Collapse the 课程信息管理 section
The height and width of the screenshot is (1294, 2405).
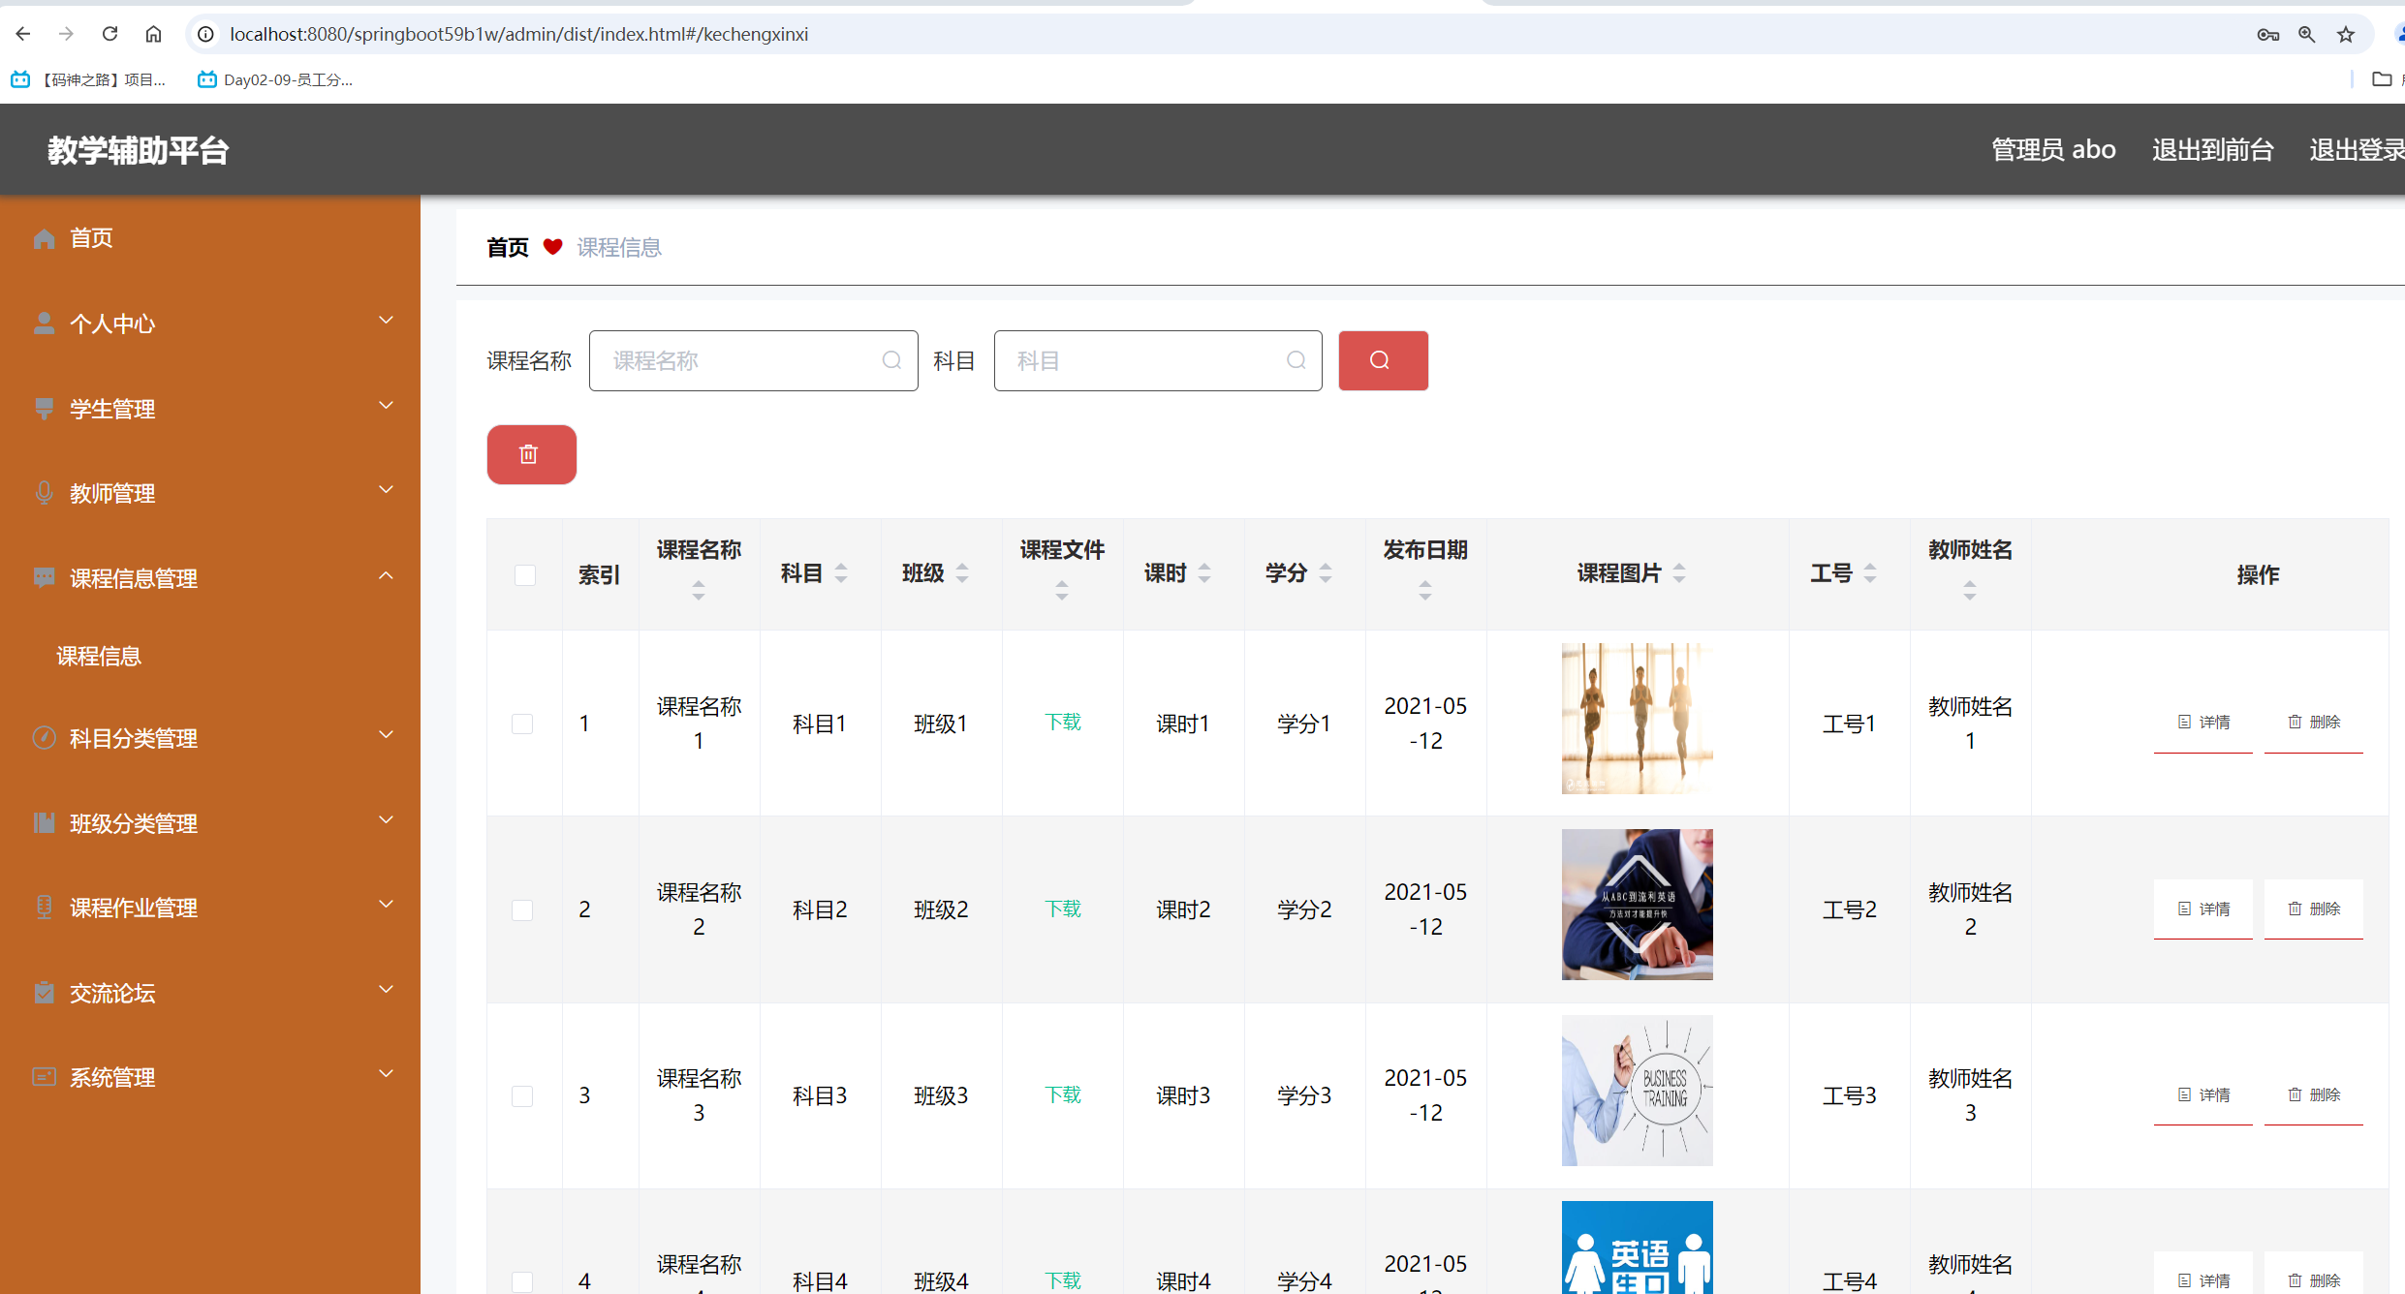click(386, 575)
